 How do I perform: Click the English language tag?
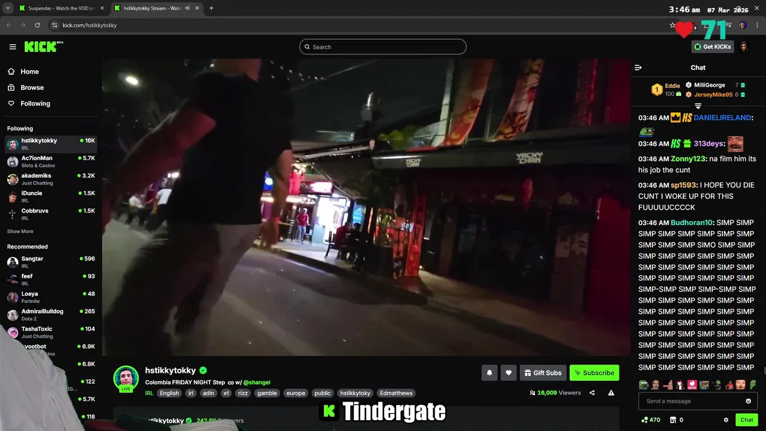pos(169,393)
